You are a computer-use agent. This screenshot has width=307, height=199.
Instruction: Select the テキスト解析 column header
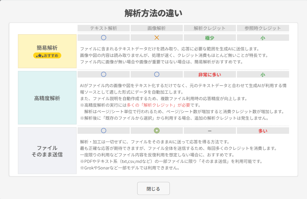point(104,28)
